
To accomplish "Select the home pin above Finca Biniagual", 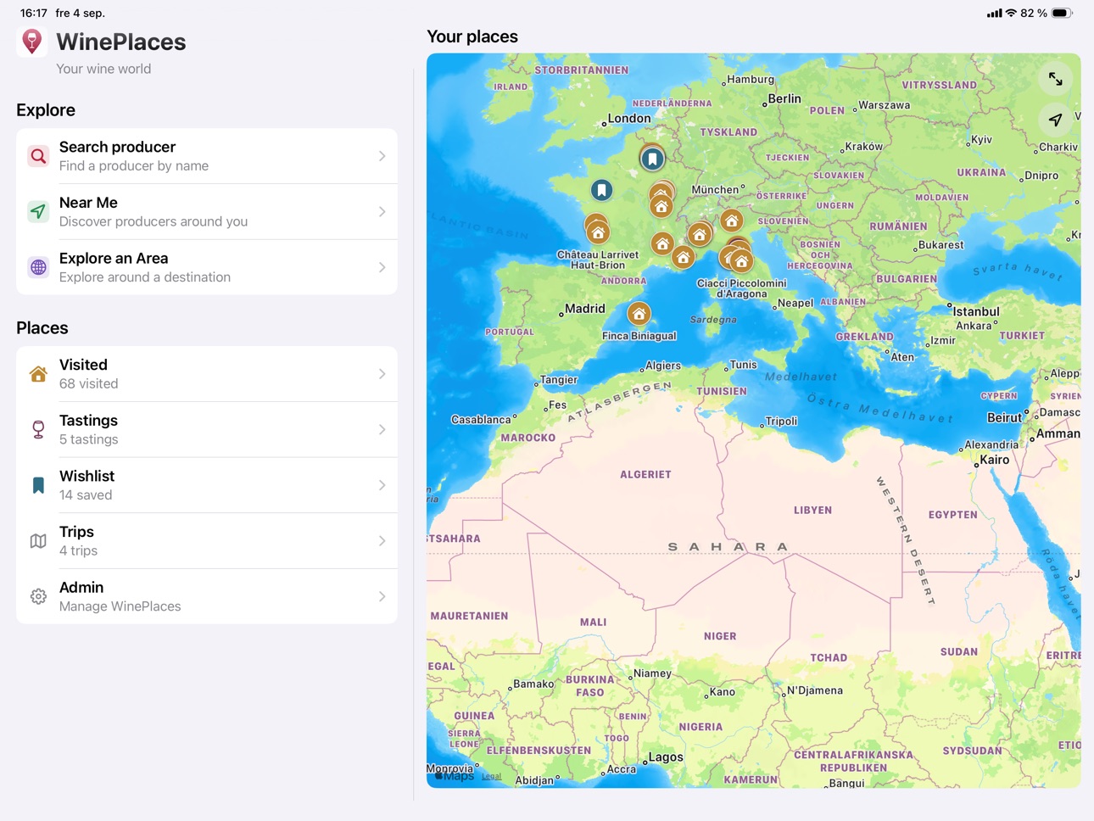I will 639,314.
